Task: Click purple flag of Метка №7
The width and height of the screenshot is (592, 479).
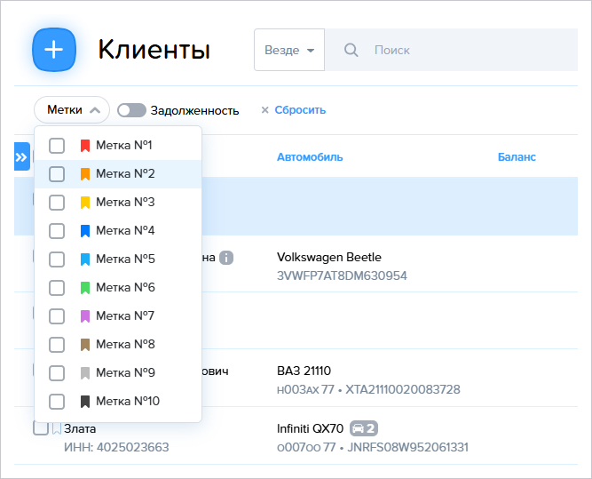Action: (x=85, y=316)
